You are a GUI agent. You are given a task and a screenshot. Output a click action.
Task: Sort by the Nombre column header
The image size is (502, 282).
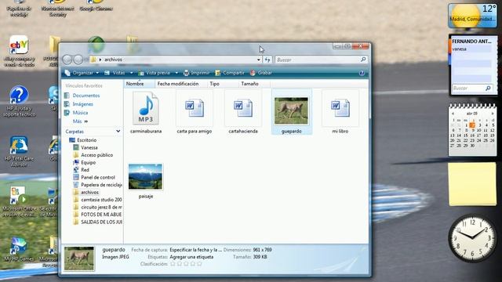click(140, 84)
